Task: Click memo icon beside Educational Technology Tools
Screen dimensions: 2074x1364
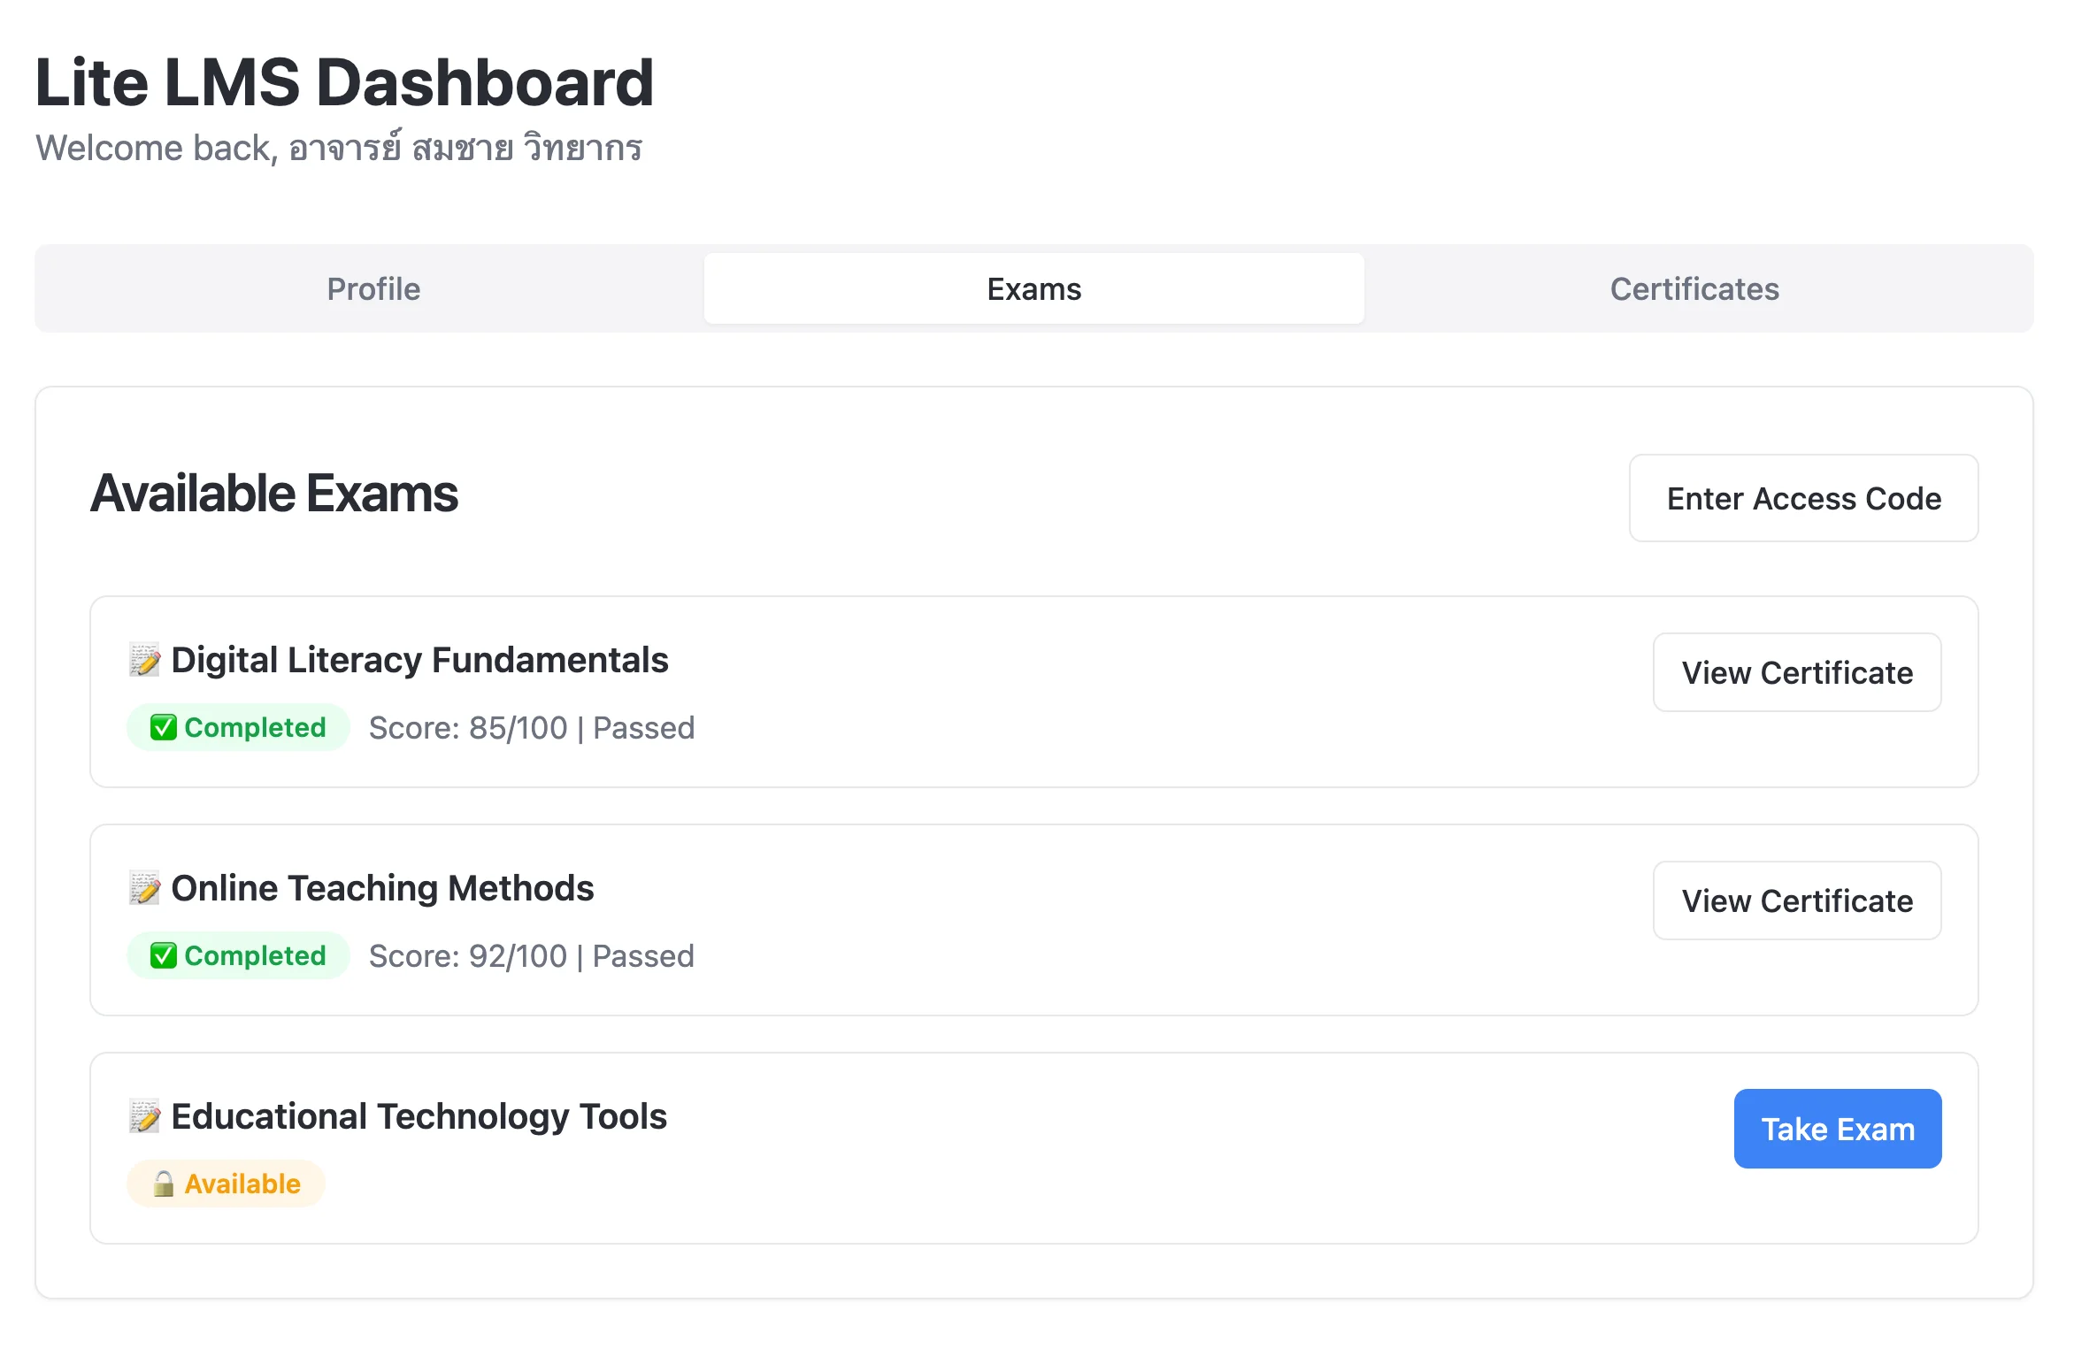Action: (144, 1116)
